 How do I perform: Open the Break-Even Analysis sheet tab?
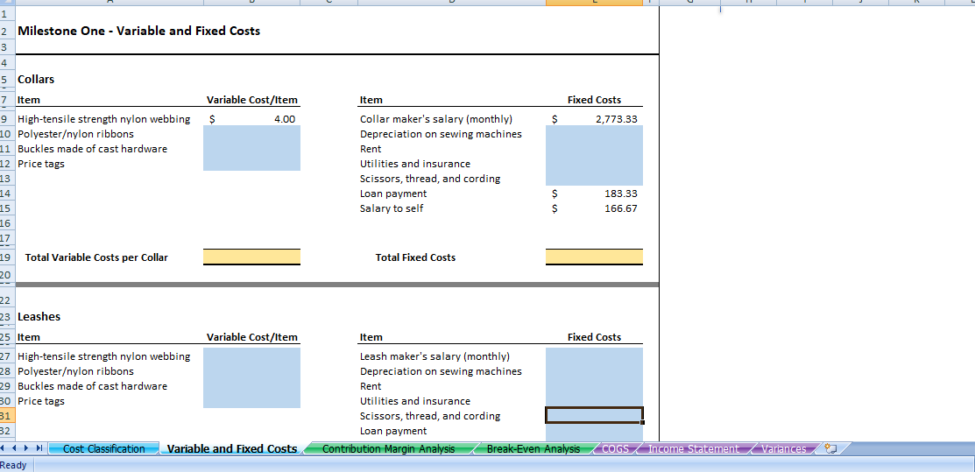coord(533,448)
